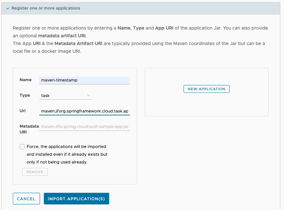284x210 pixels.
Task: Click the Name input containing maven-timestamp
Action: (x=84, y=80)
